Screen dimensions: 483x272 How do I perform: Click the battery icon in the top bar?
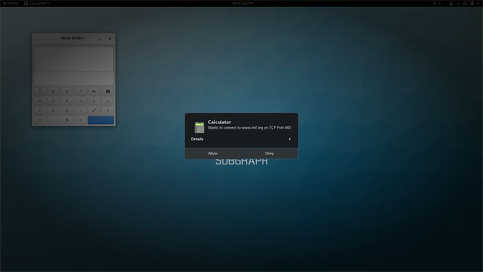pyautogui.click(x=472, y=3)
